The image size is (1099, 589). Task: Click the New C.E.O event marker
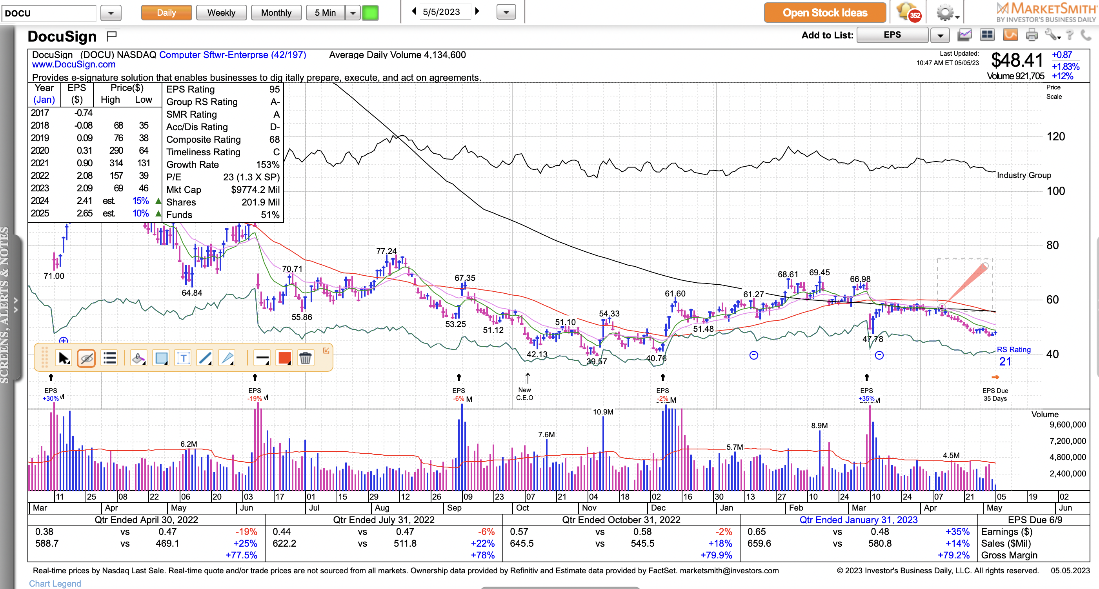click(x=525, y=387)
